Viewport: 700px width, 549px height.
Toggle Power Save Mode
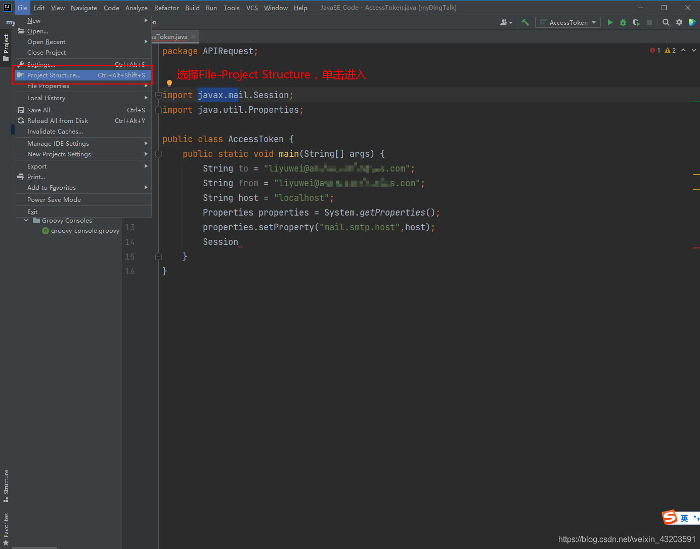[x=83, y=200]
